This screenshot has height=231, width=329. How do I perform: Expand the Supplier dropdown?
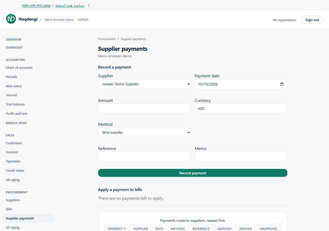pyautogui.click(x=144, y=84)
